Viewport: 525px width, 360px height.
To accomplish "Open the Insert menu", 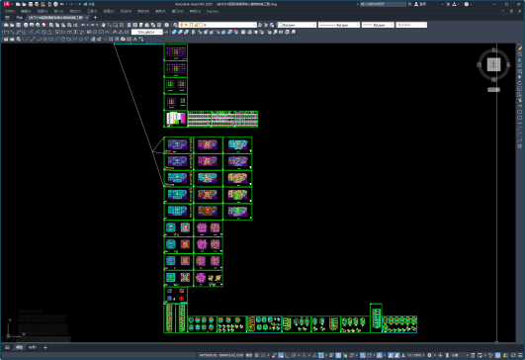I will [x=58, y=11].
